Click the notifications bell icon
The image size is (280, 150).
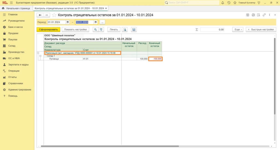pos(223,3)
